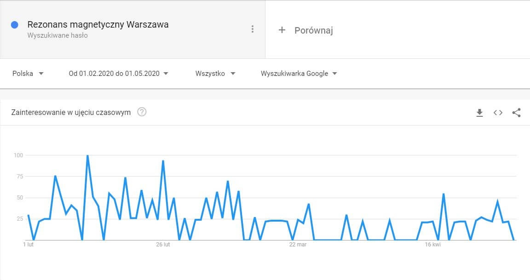Click the Rezonans magnetyczny Warszawa term title

click(x=98, y=24)
